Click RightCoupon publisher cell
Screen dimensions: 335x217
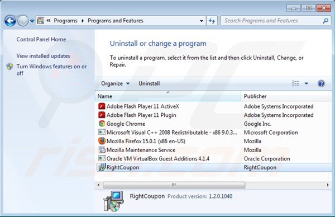260,167
